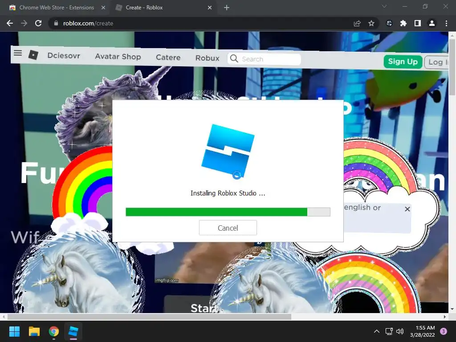Close the Create - Roblox tab
Viewport: 456px width, 342px height.
[x=210, y=8]
